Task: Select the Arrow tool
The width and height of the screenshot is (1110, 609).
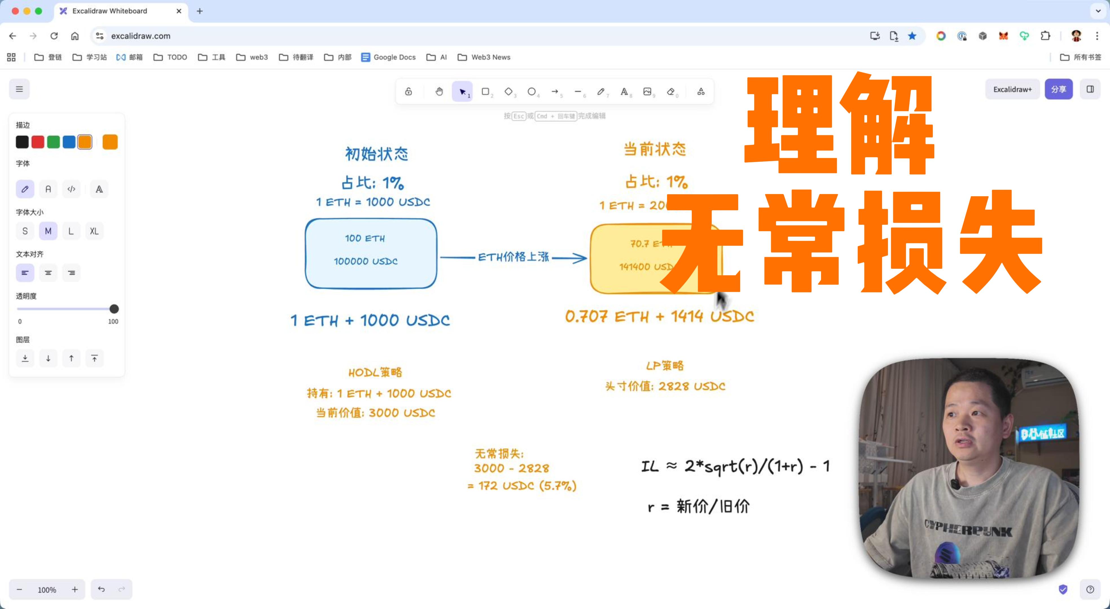Action: pos(555,91)
